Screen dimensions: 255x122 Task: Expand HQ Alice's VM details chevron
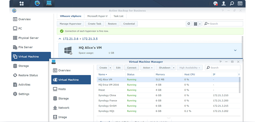tap(235, 50)
